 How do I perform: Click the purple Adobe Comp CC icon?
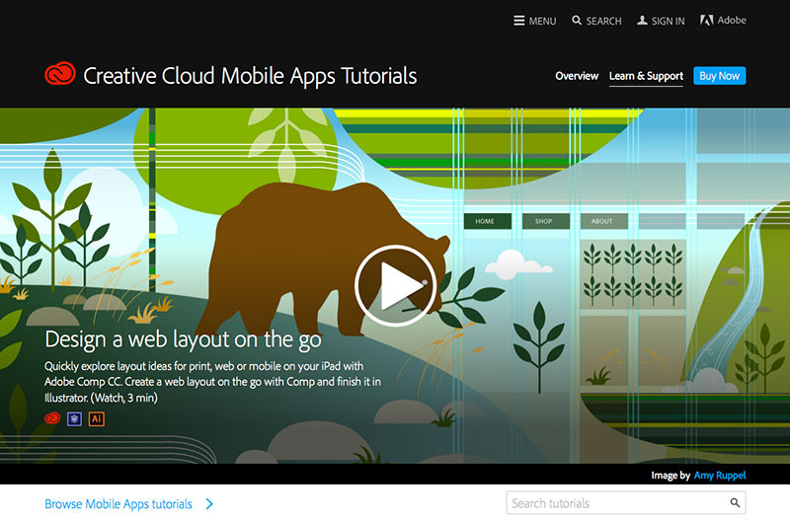75,418
